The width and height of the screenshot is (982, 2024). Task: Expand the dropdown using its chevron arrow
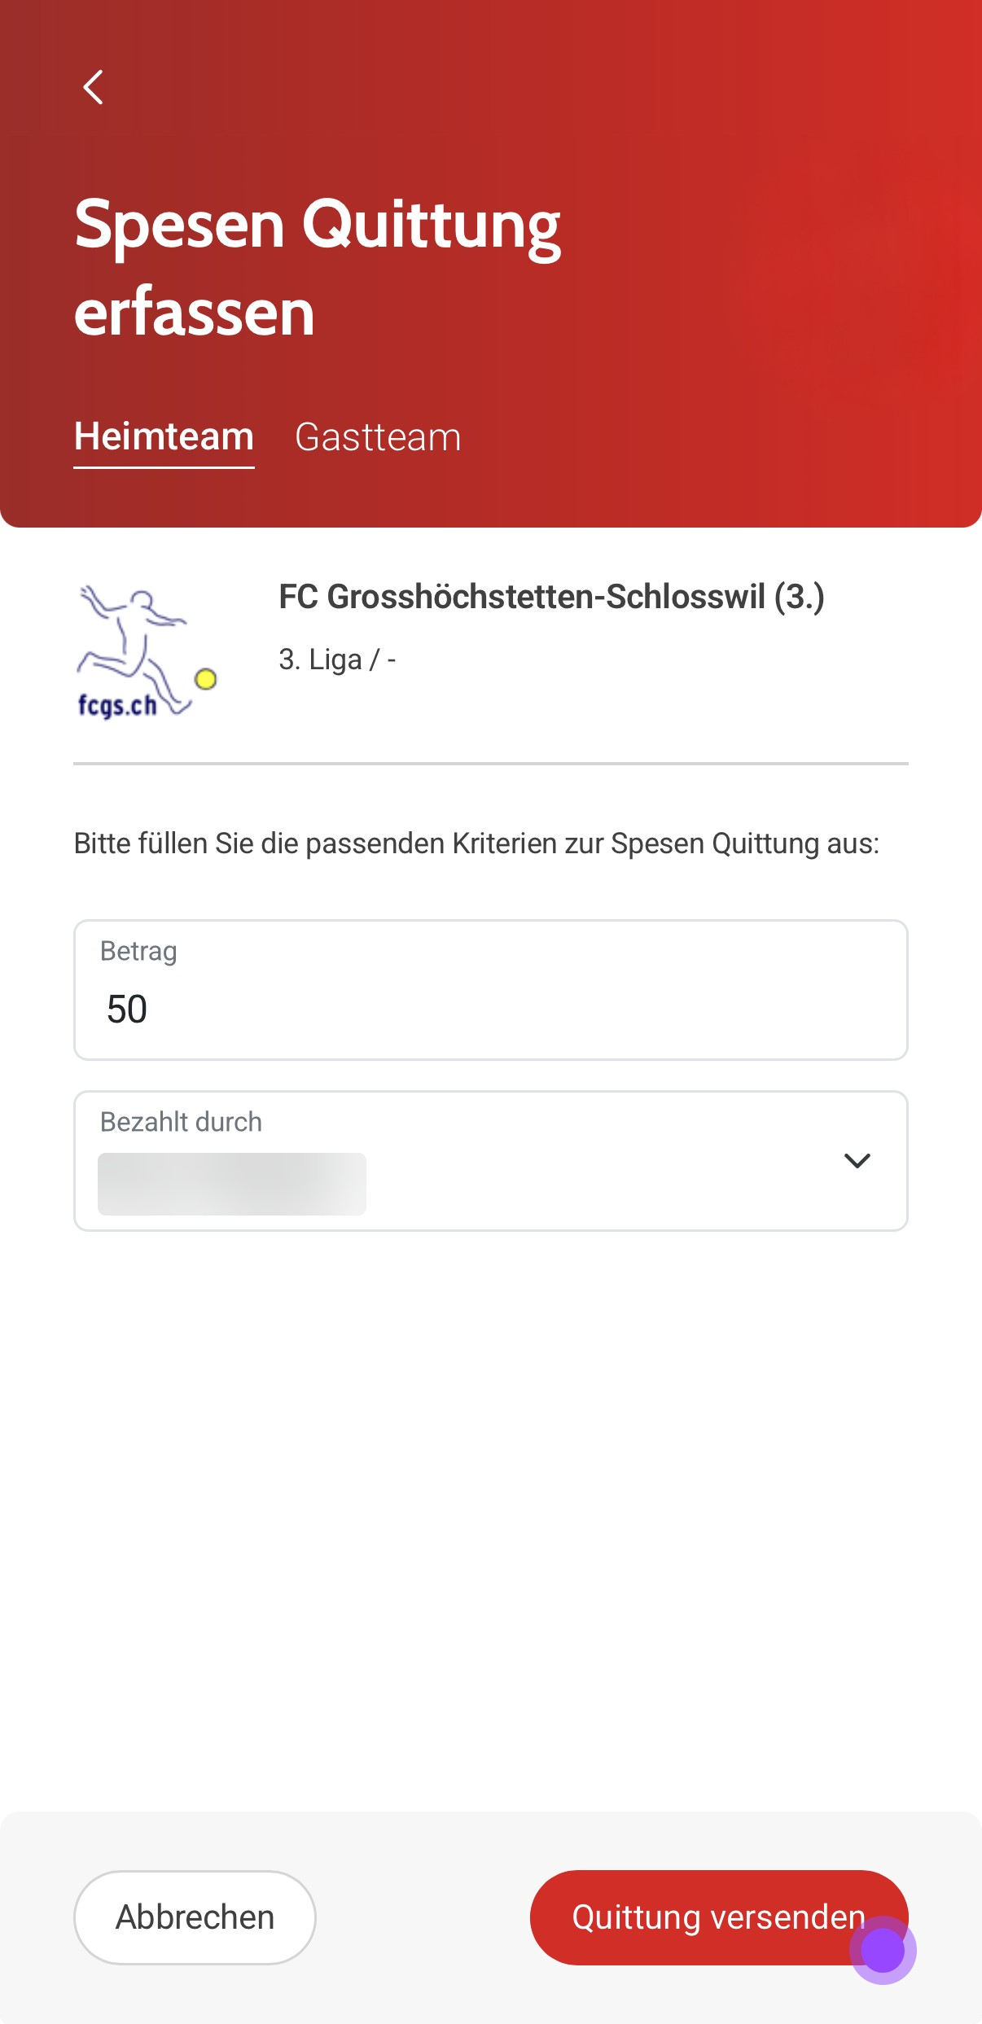857,1160
